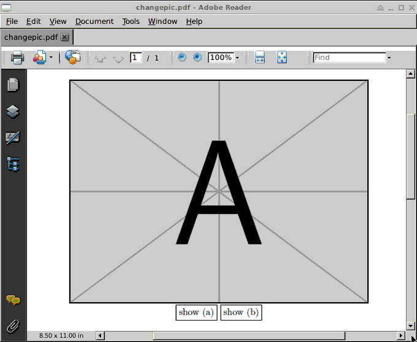Open the File menu
Screen dimensions: 417x342
click(12, 21)
